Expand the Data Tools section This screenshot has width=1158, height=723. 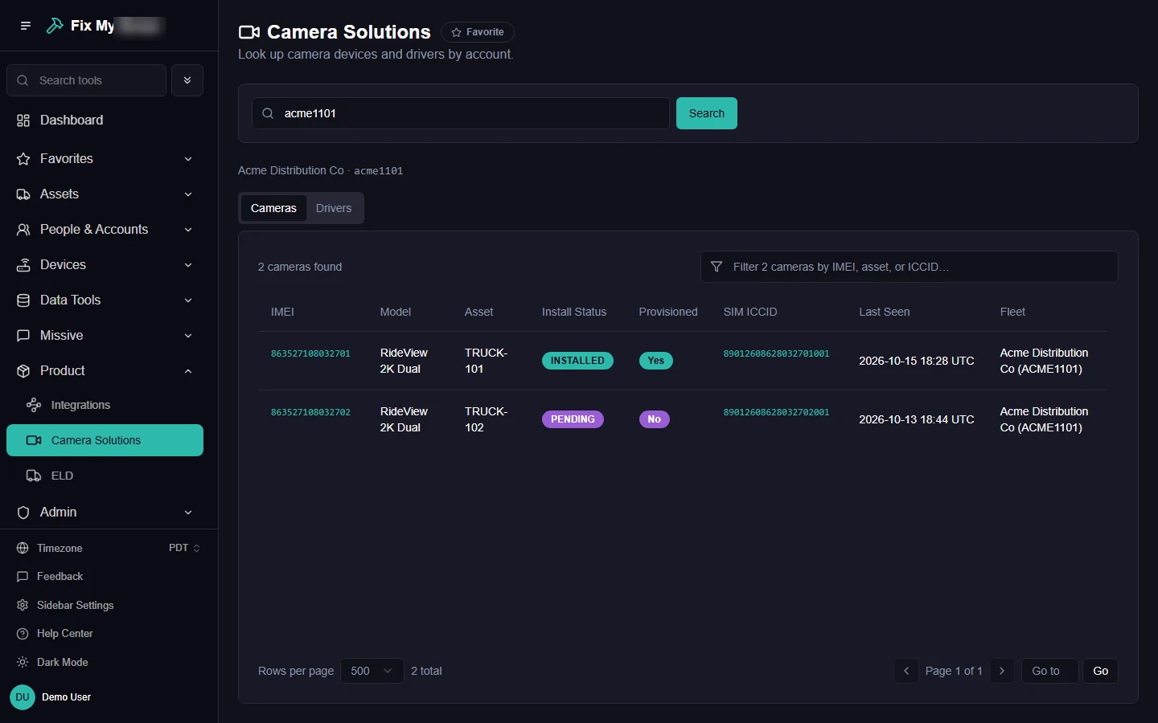pos(105,300)
